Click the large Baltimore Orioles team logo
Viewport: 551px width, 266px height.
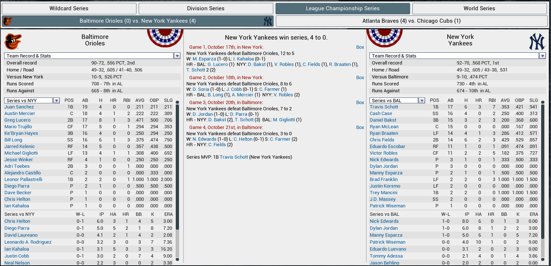[x=13, y=41]
